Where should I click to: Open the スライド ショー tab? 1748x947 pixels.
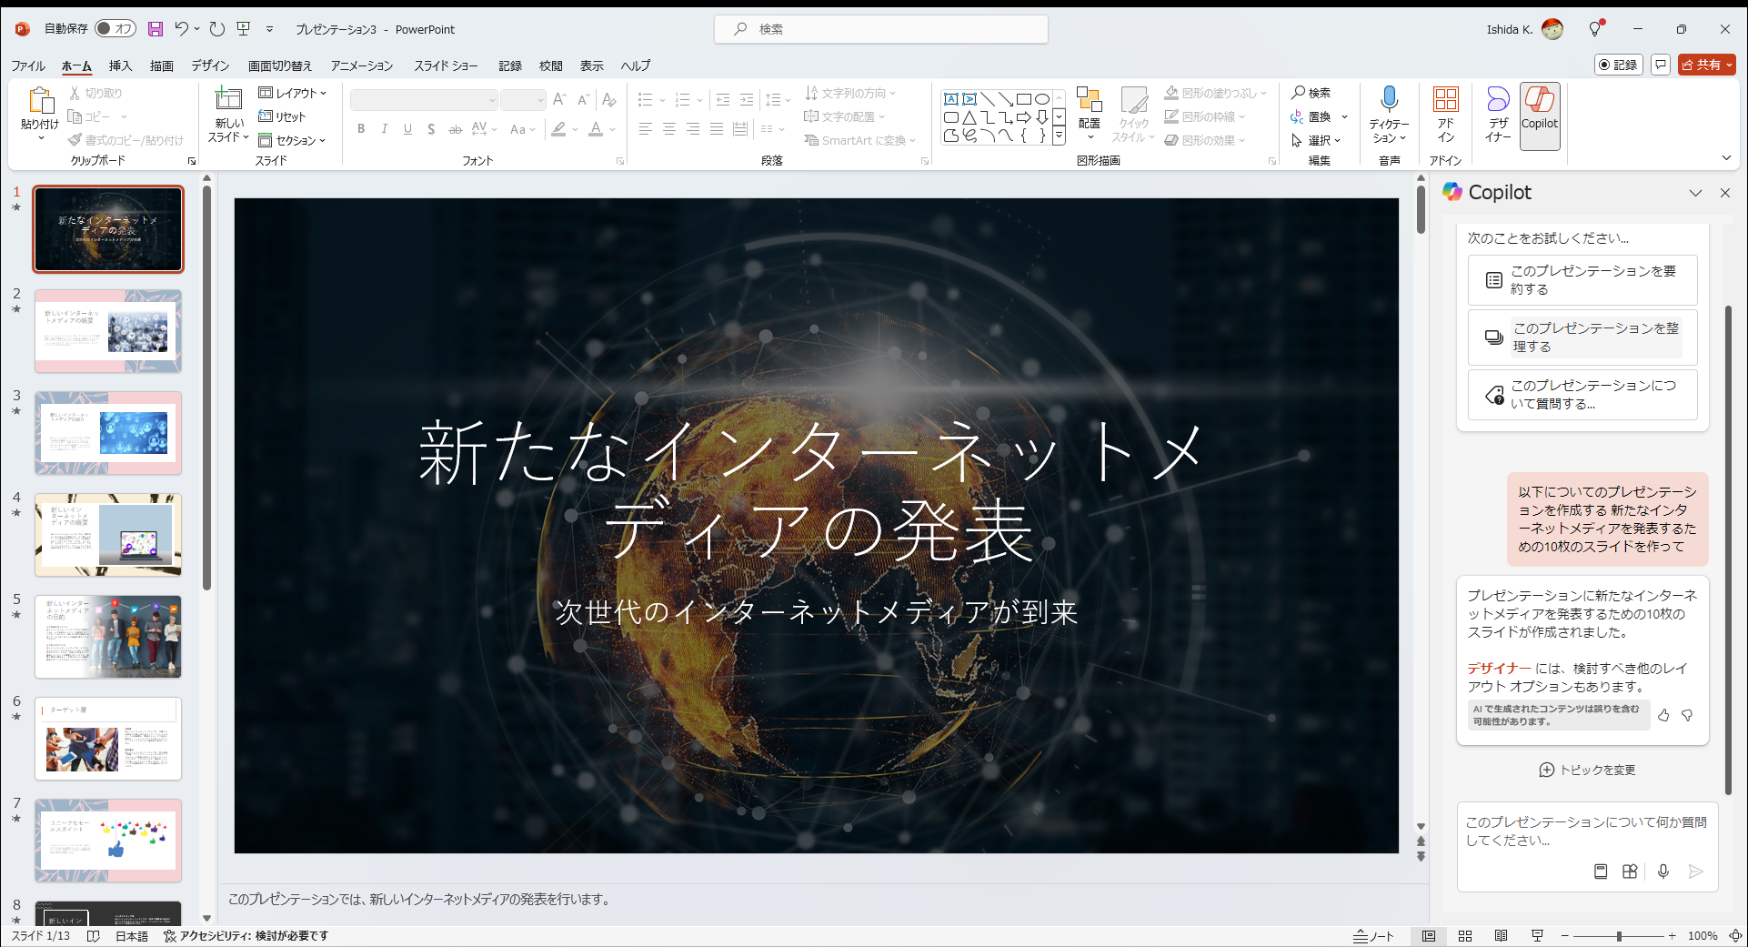tap(445, 65)
